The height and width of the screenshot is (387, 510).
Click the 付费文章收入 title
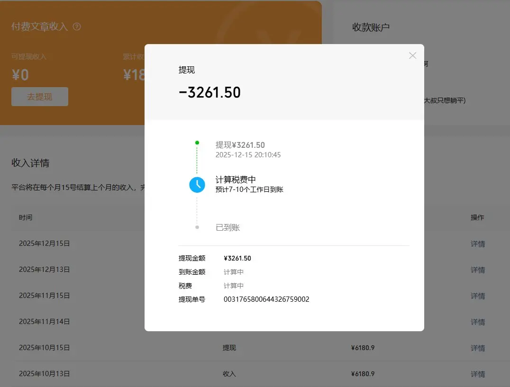pos(39,27)
